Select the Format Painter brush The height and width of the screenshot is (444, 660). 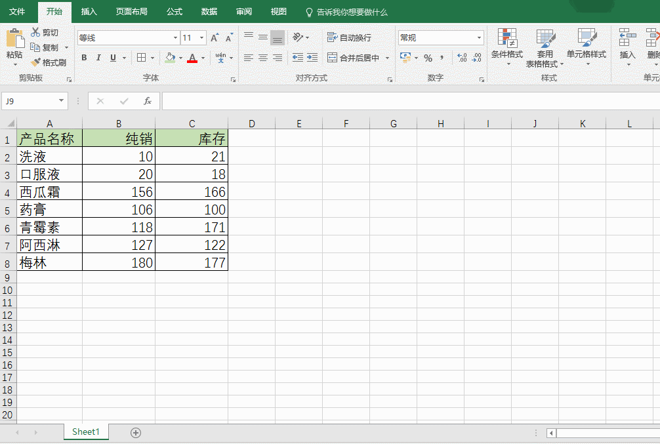click(x=35, y=62)
